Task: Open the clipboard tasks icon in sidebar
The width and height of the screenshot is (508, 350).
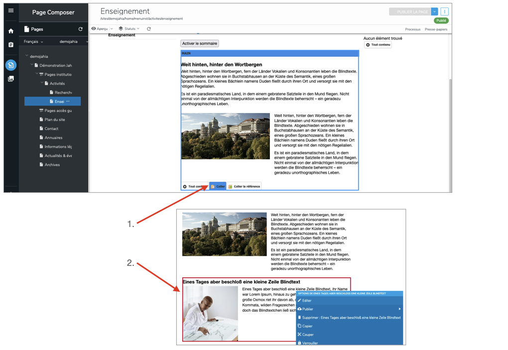Action: pos(11,45)
